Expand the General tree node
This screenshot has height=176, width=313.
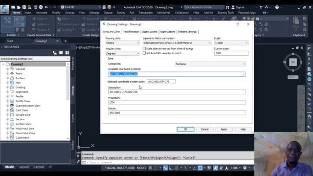[x=7, y=69]
